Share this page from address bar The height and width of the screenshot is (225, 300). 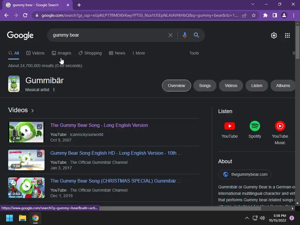click(244, 15)
